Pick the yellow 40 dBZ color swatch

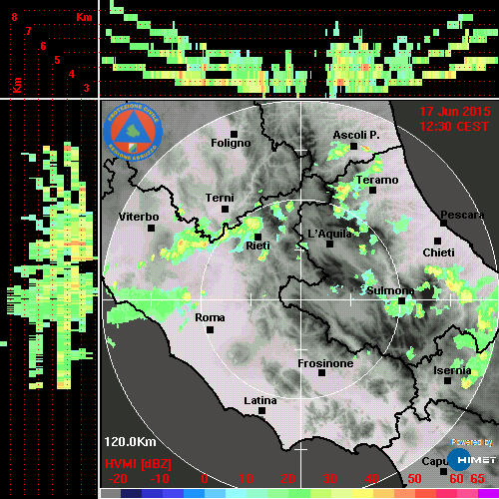(362, 494)
